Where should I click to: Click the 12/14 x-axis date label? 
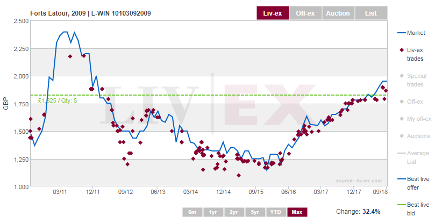point(223,192)
